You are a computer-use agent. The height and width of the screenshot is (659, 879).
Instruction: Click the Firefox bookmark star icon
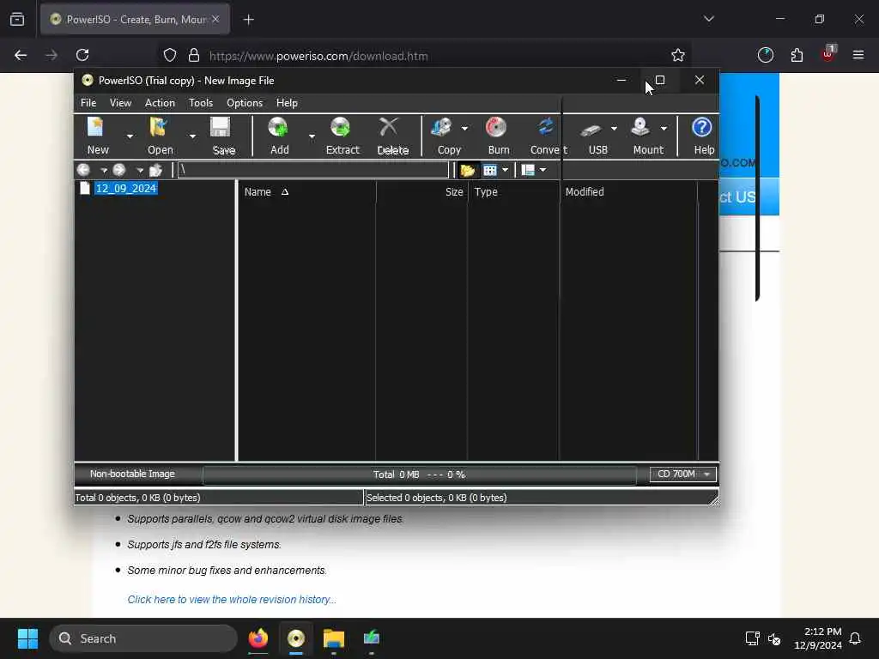678,55
